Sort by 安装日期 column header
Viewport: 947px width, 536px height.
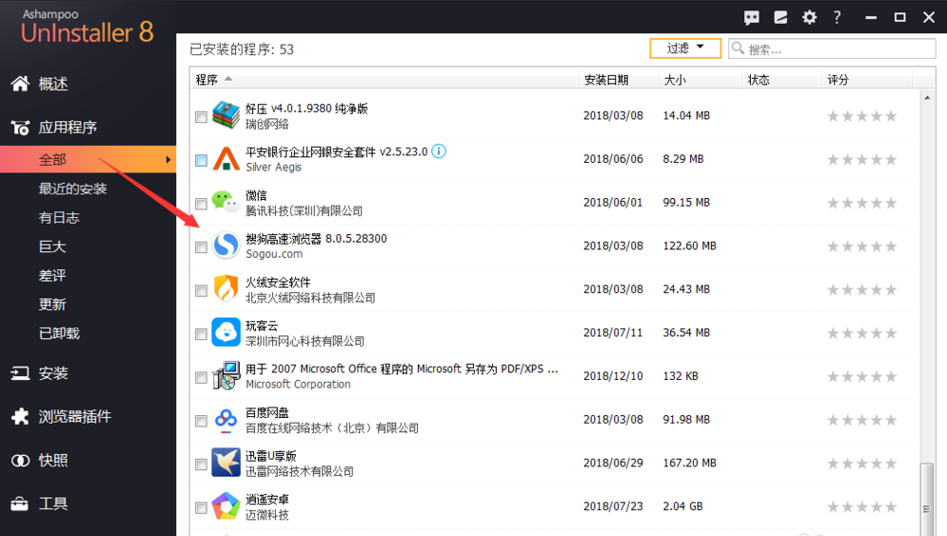619,79
